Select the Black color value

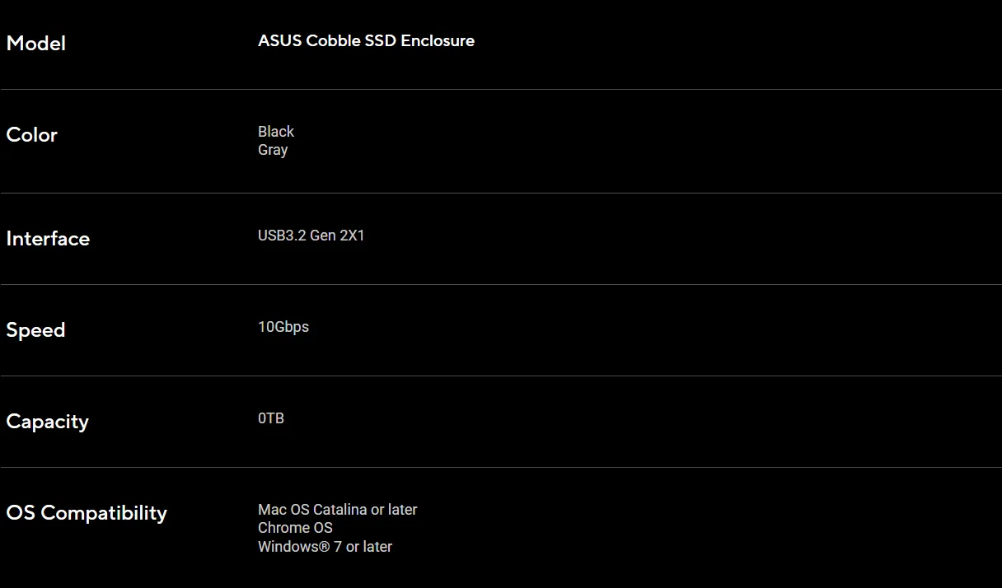[x=276, y=132]
